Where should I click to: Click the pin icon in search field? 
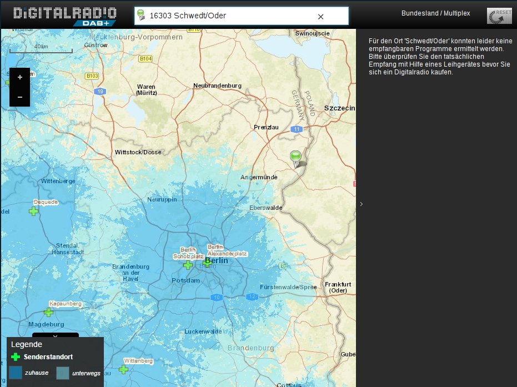point(141,16)
